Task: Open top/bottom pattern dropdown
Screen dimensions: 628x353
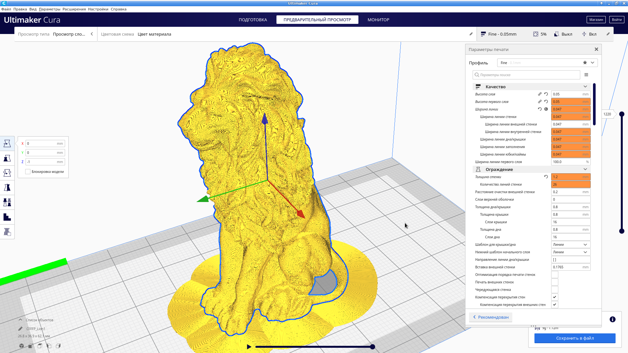Action: click(570, 244)
